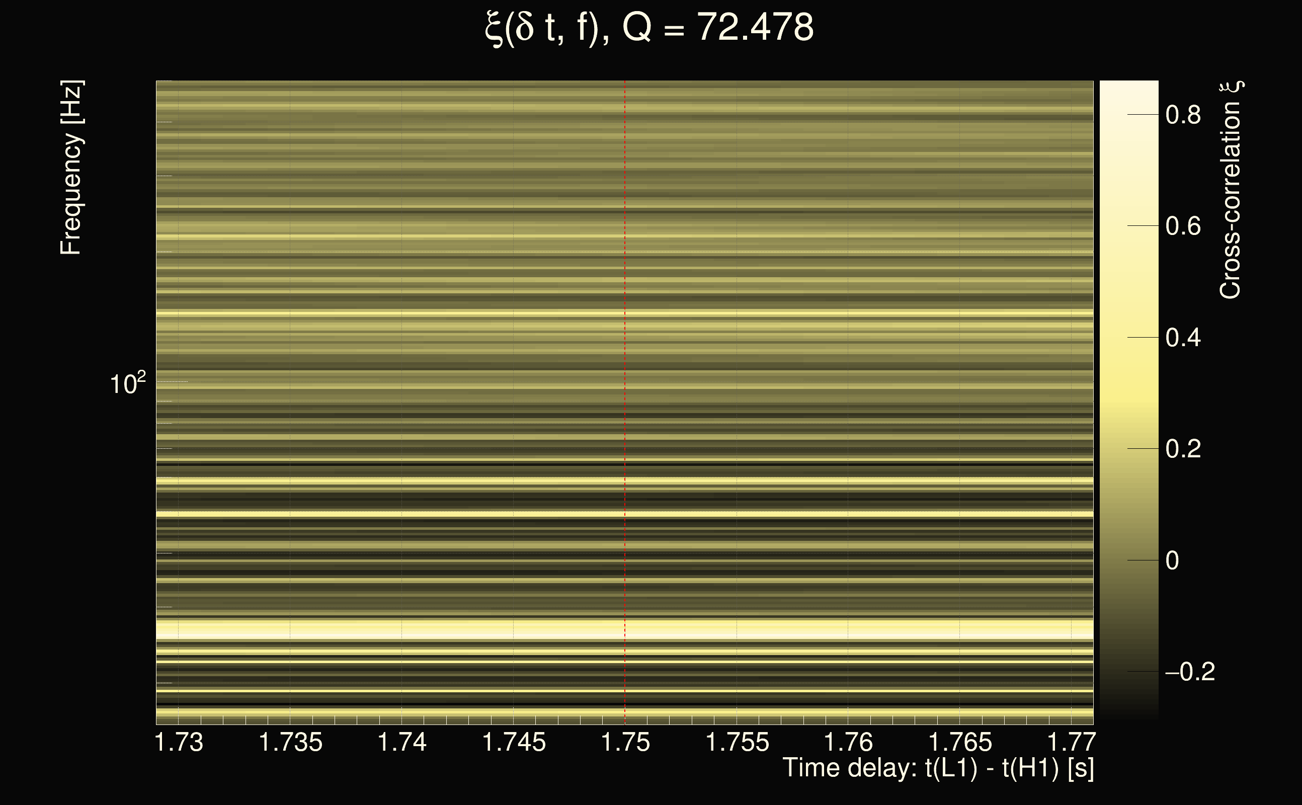The image size is (1302, 805).
Task: Click the 1.74 x-axis tick label
Action: 402,742
